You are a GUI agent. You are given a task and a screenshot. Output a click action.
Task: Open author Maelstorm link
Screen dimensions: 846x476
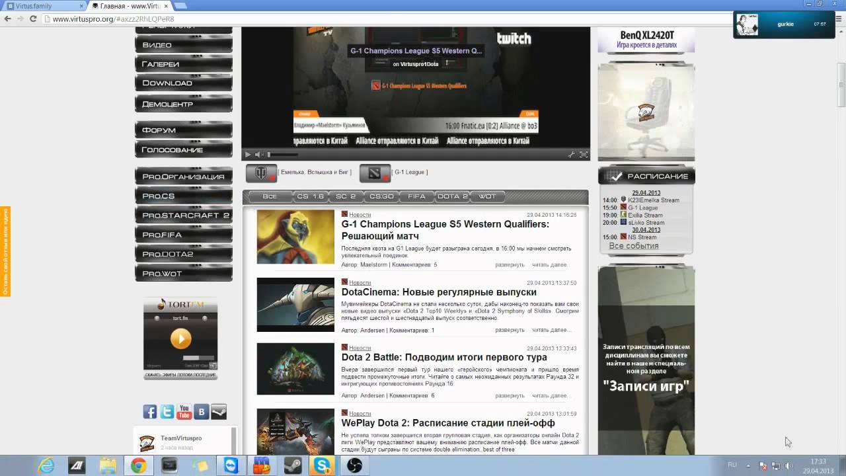tap(373, 264)
